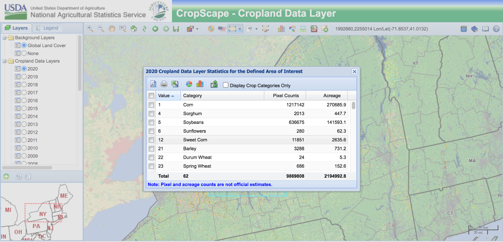503x242 pixels.
Task: Click the green chain-link icon in toolbar
Action: [x=303, y=29]
